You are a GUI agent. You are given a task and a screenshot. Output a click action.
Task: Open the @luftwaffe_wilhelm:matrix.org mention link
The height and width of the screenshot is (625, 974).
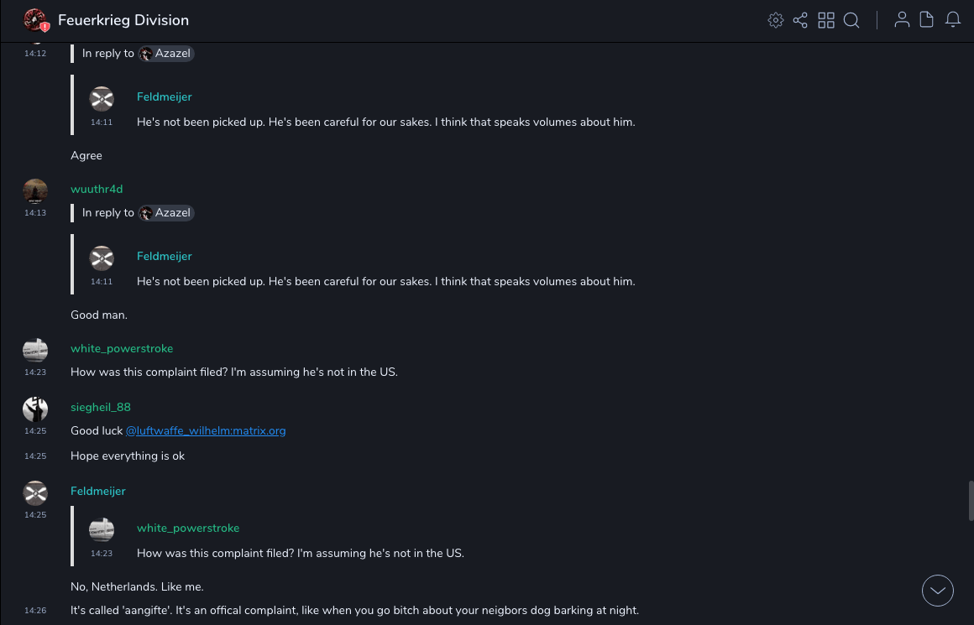coord(206,431)
